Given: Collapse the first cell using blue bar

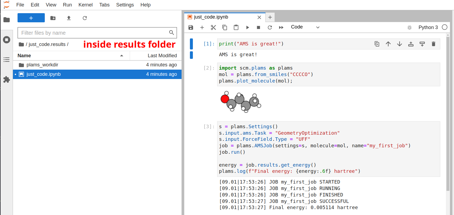Looking at the screenshot, I should pyautogui.click(x=191, y=44).
